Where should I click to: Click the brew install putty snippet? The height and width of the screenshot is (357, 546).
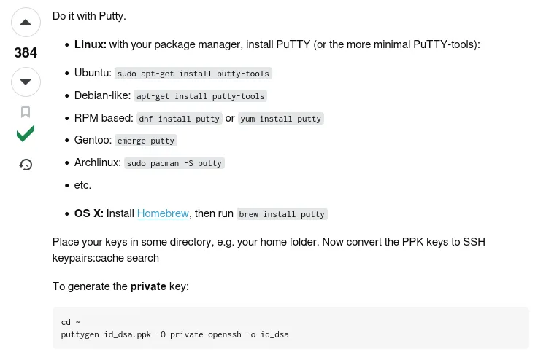282,214
